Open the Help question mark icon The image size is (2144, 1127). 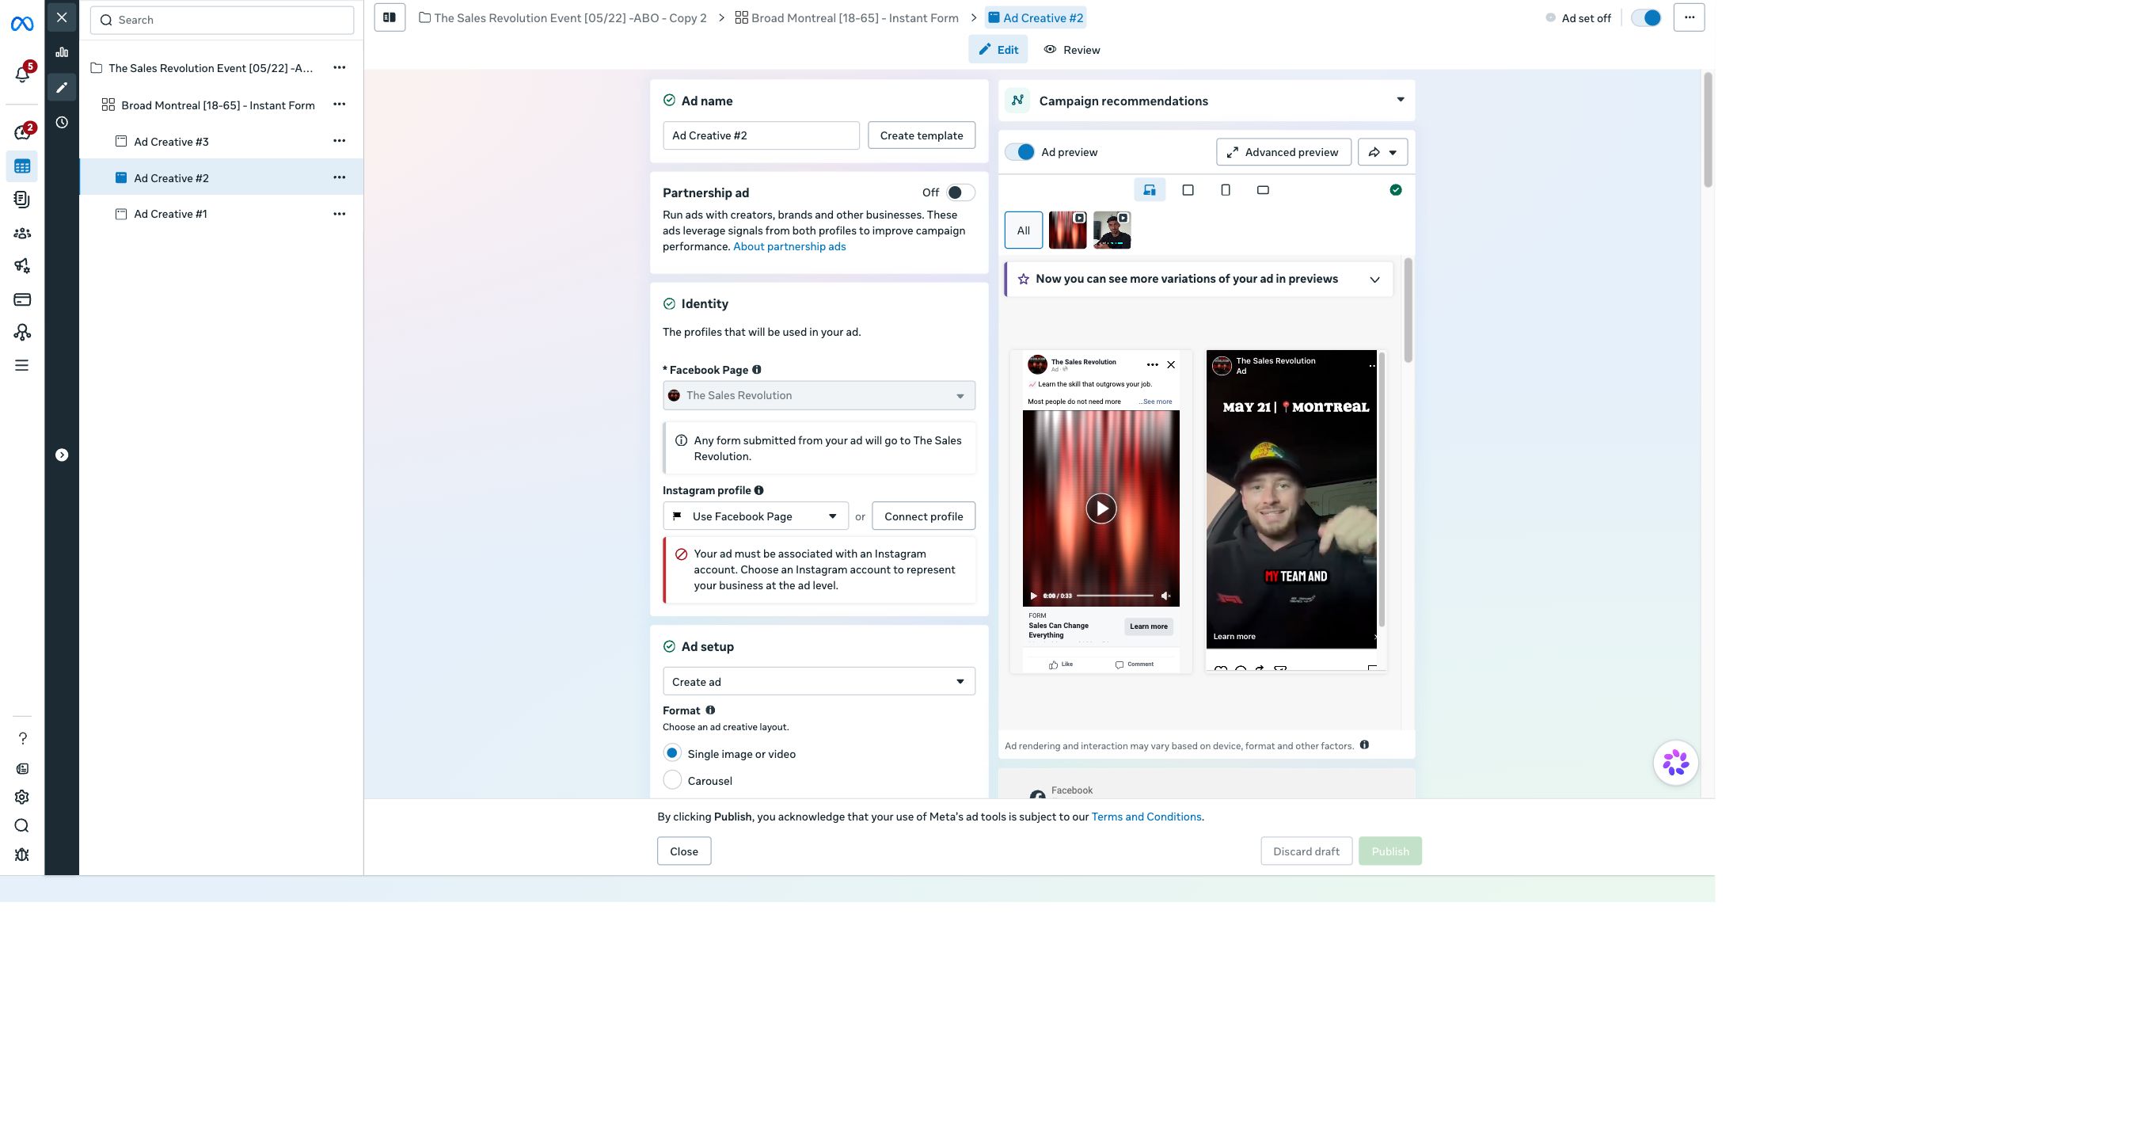tap(22, 738)
